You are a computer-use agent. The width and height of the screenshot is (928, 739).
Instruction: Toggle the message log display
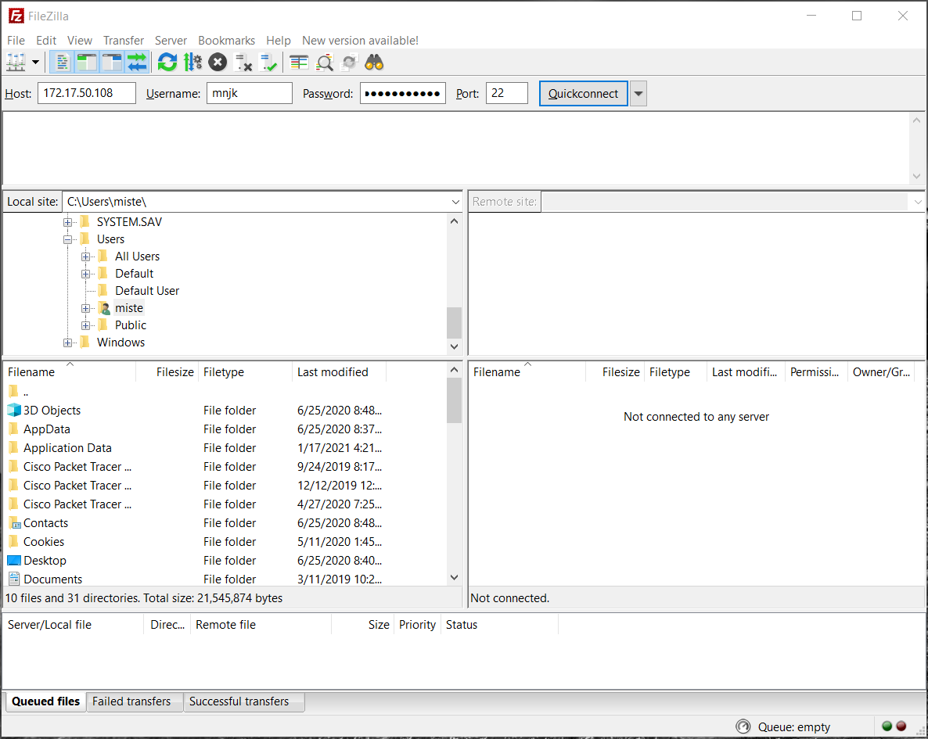click(62, 62)
